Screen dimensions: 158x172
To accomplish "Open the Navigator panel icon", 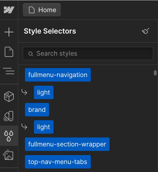I will 9,71.
